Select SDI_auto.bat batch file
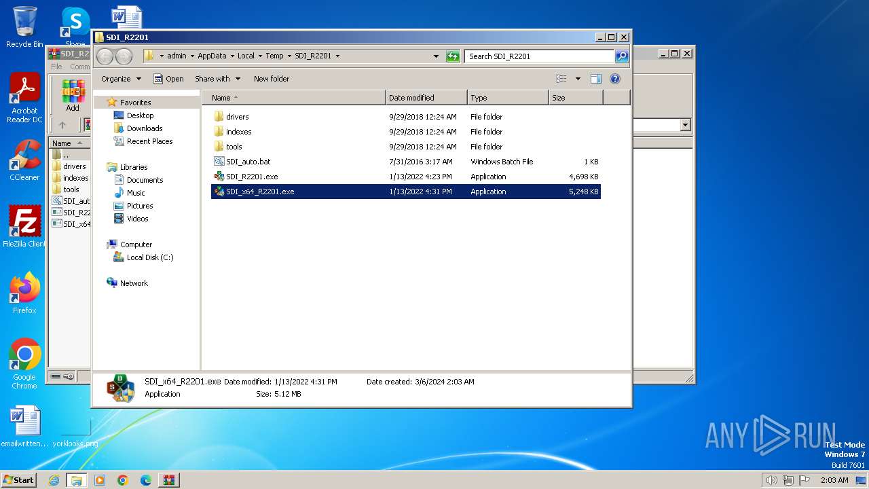 (248, 162)
